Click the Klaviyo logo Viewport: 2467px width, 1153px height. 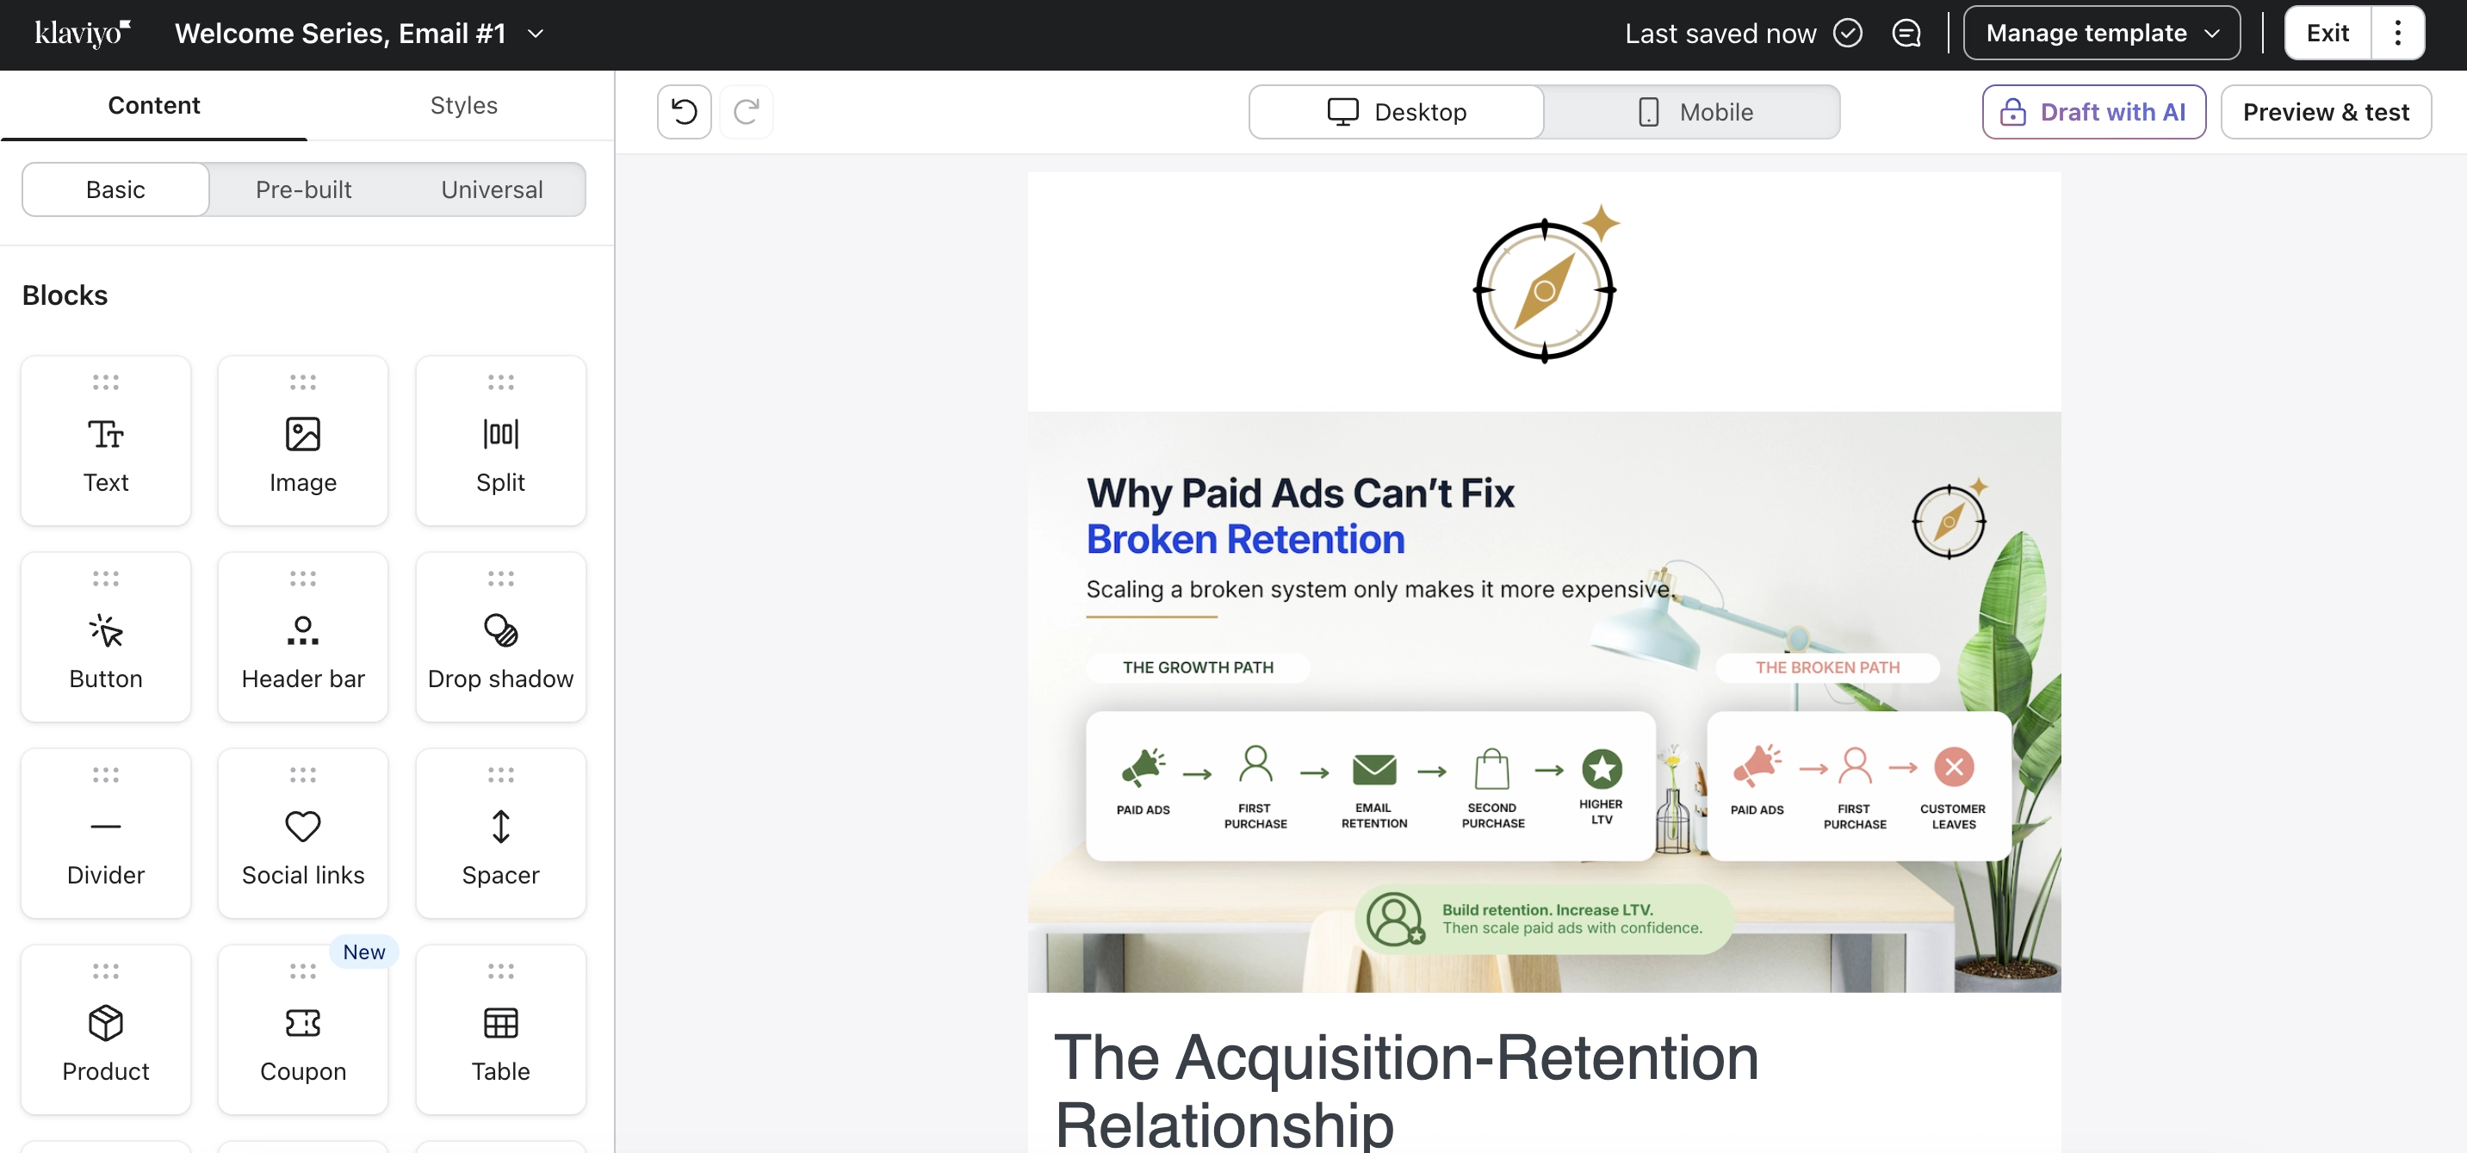83,34
